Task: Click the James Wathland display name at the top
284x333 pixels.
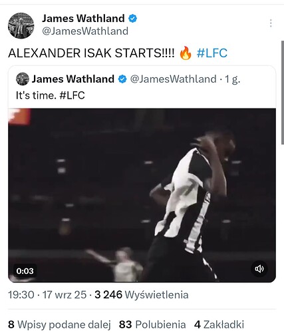Action: click(83, 19)
